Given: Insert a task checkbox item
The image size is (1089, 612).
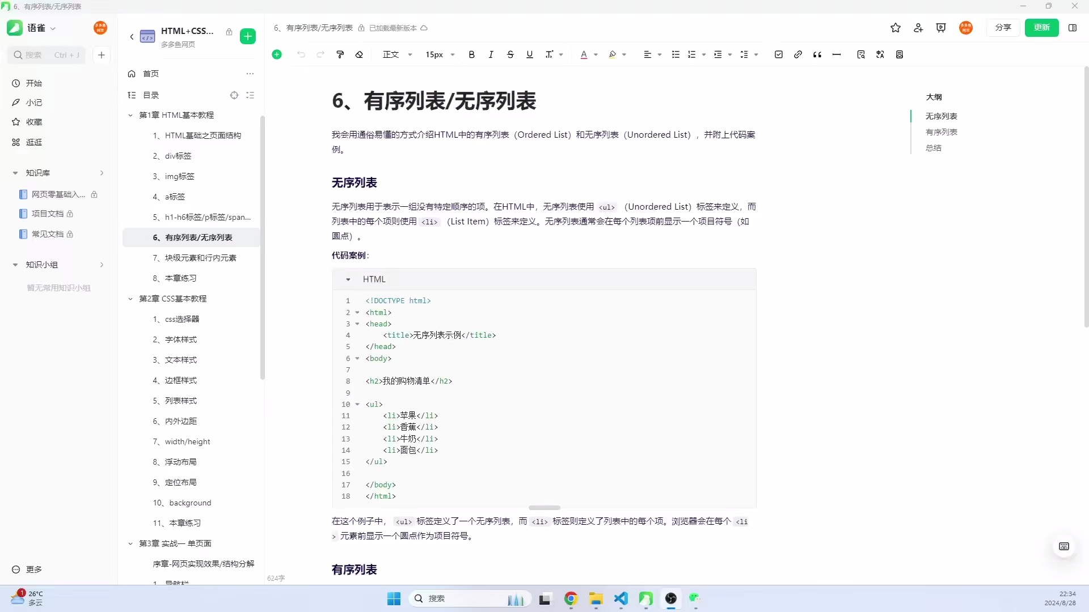Looking at the screenshot, I should (x=779, y=54).
